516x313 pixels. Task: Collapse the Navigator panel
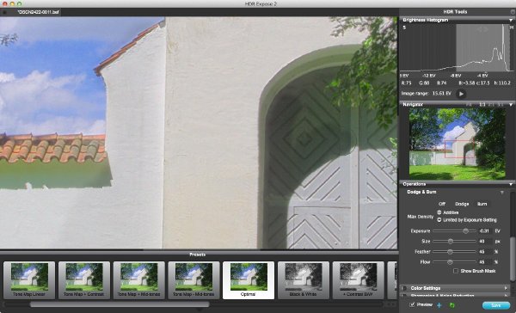[511, 104]
